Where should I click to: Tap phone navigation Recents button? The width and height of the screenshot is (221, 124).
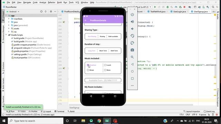pyautogui.click(x=115, y=96)
